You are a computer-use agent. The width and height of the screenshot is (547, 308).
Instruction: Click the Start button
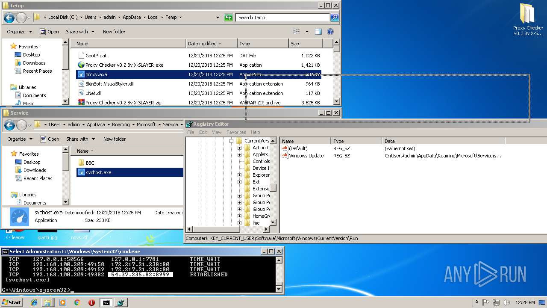[x=12, y=302]
